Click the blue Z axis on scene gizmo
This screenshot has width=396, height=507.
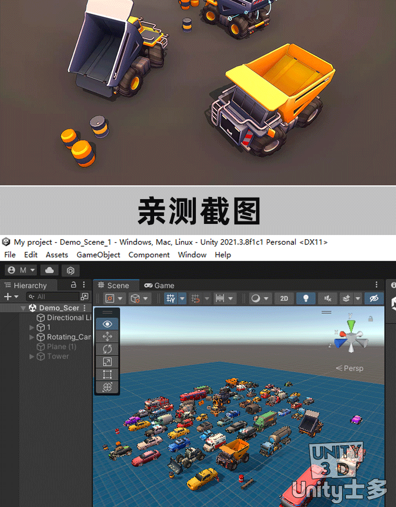click(340, 343)
